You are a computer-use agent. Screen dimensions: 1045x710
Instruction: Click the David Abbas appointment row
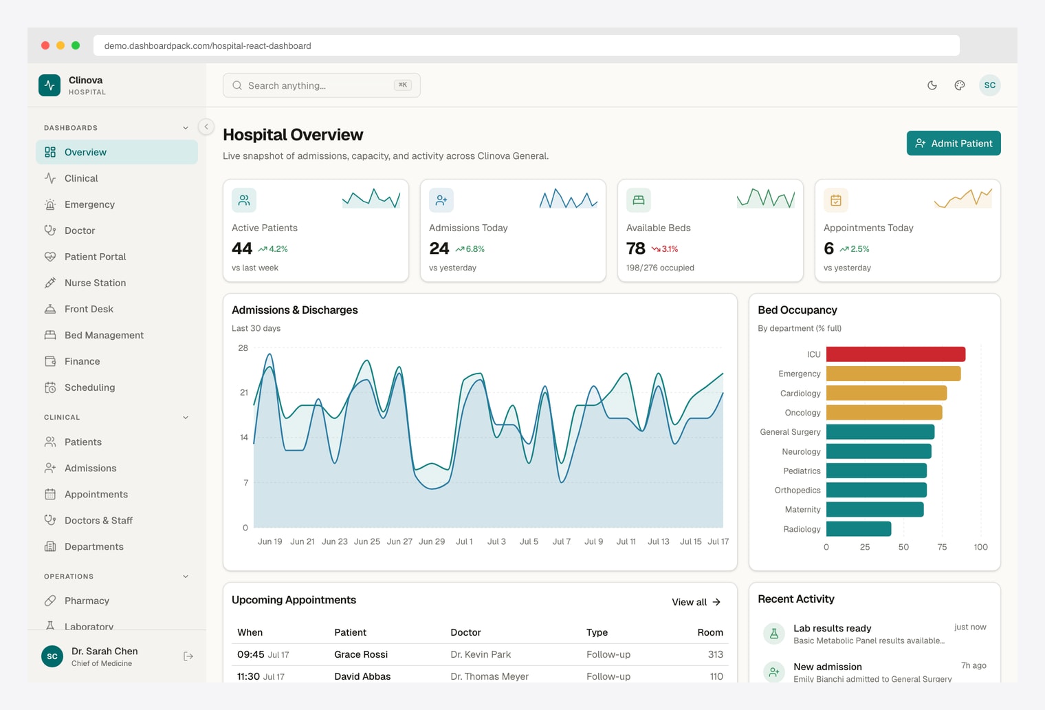coord(480,676)
